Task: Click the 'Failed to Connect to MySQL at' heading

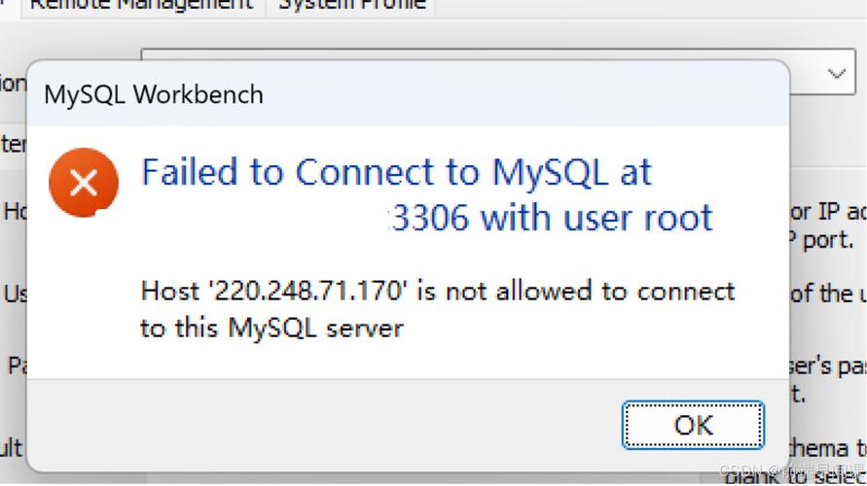Action: coord(396,172)
